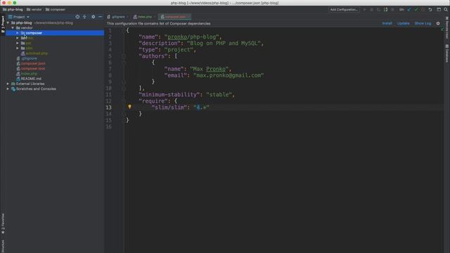Click the Rollback undo arrow icon
The height and width of the screenshot is (253, 450).
click(x=430, y=9)
